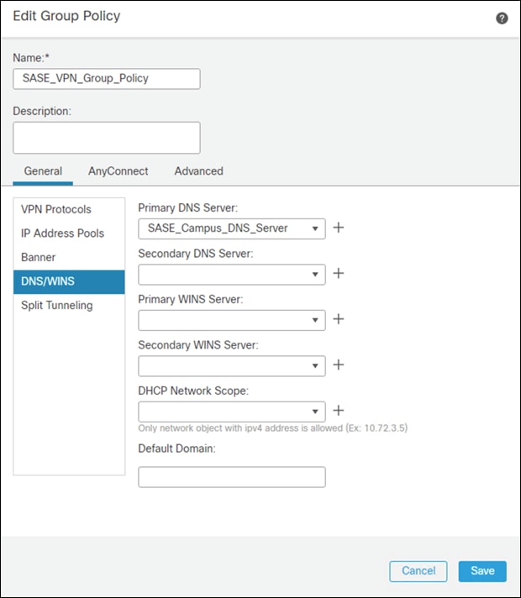Save the group policy
This screenshot has width=521, height=598.
(x=482, y=571)
